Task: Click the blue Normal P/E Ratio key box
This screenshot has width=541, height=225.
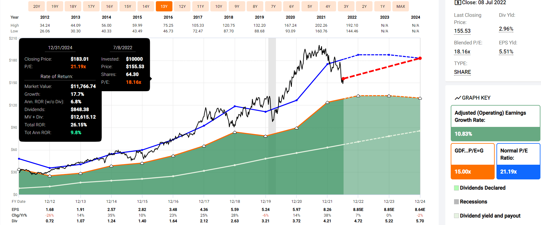Action: click(518, 161)
